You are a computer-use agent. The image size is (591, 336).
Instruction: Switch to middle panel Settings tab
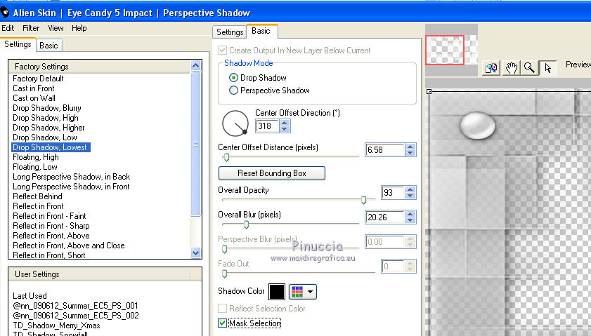pyautogui.click(x=230, y=32)
